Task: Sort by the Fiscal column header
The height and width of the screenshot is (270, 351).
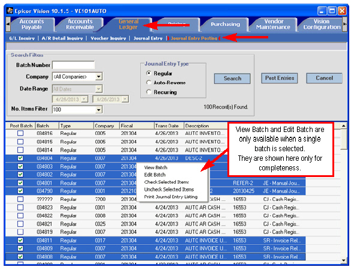Action: (137, 126)
